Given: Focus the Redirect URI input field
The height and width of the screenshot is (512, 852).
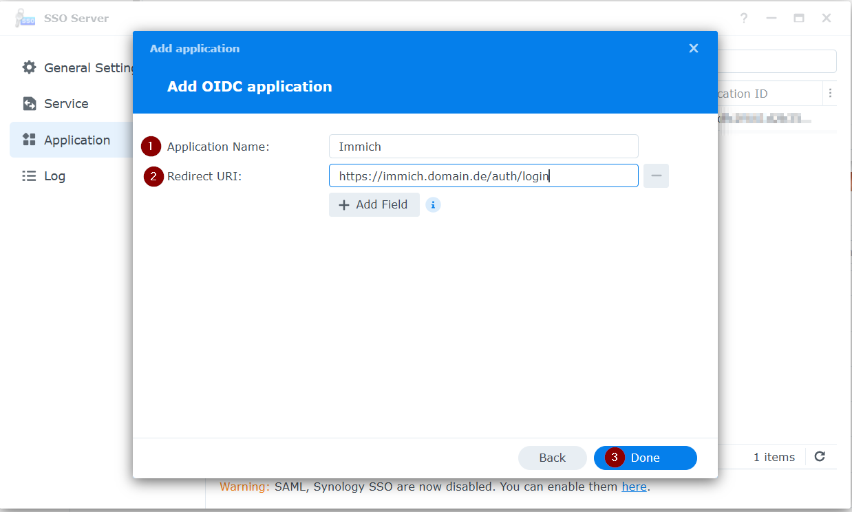Looking at the screenshot, I should pos(484,175).
